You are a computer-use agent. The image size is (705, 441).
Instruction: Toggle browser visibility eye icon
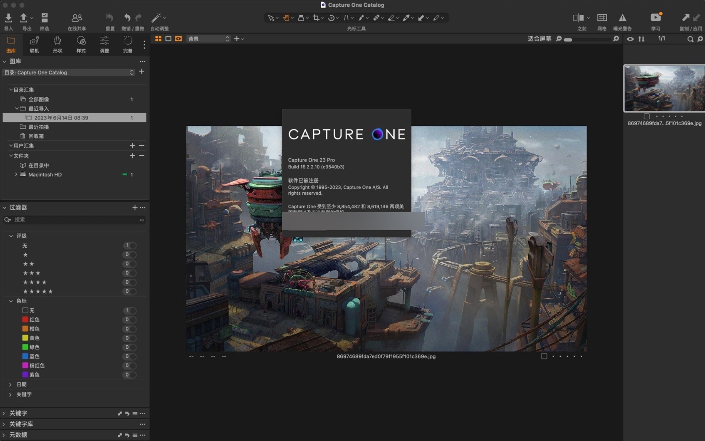click(630, 39)
